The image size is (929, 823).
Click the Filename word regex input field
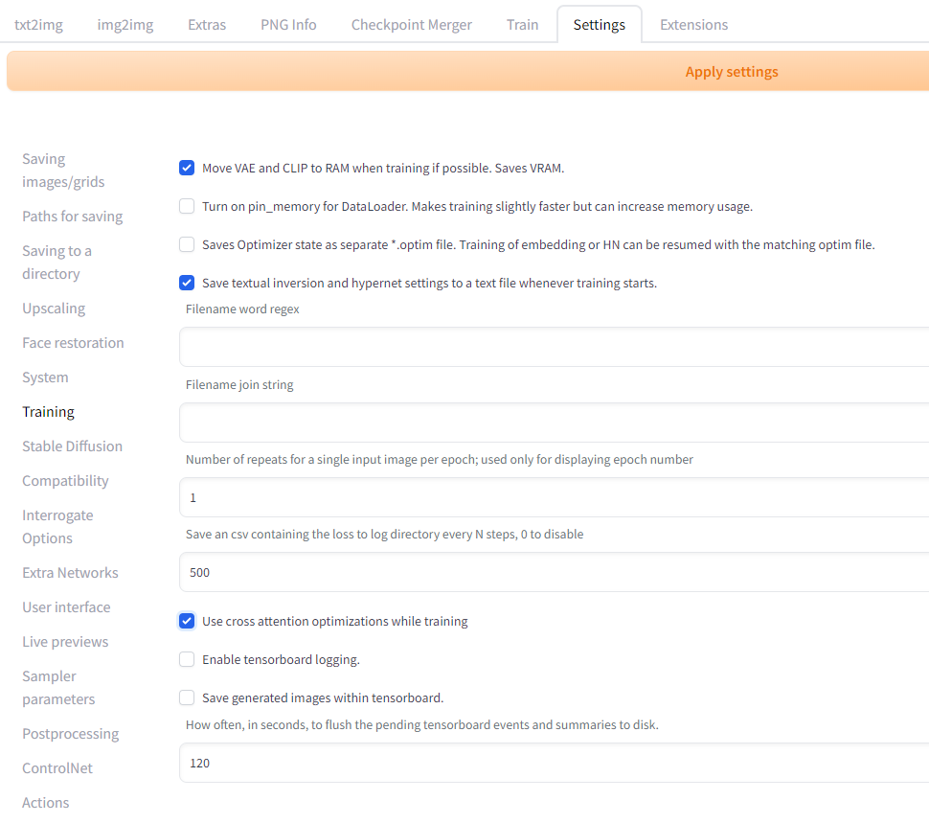pyautogui.click(x=479, y=347)
